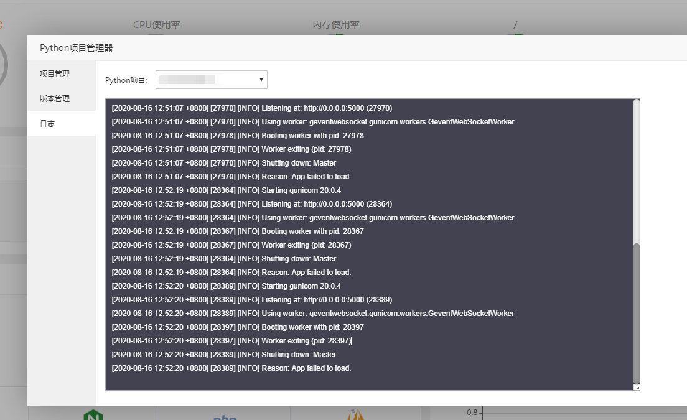Image resolution: width=687 pixels, height=420 pixels.
Task: Click log line 'Listening at: http://0.0.0.0:5000 (27970)'
Action: [x=252, y=108]
